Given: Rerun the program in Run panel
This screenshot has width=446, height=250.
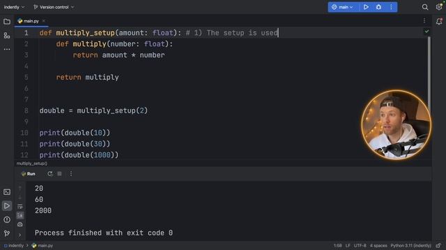Looking at the screenshot, I should [50, 174].
